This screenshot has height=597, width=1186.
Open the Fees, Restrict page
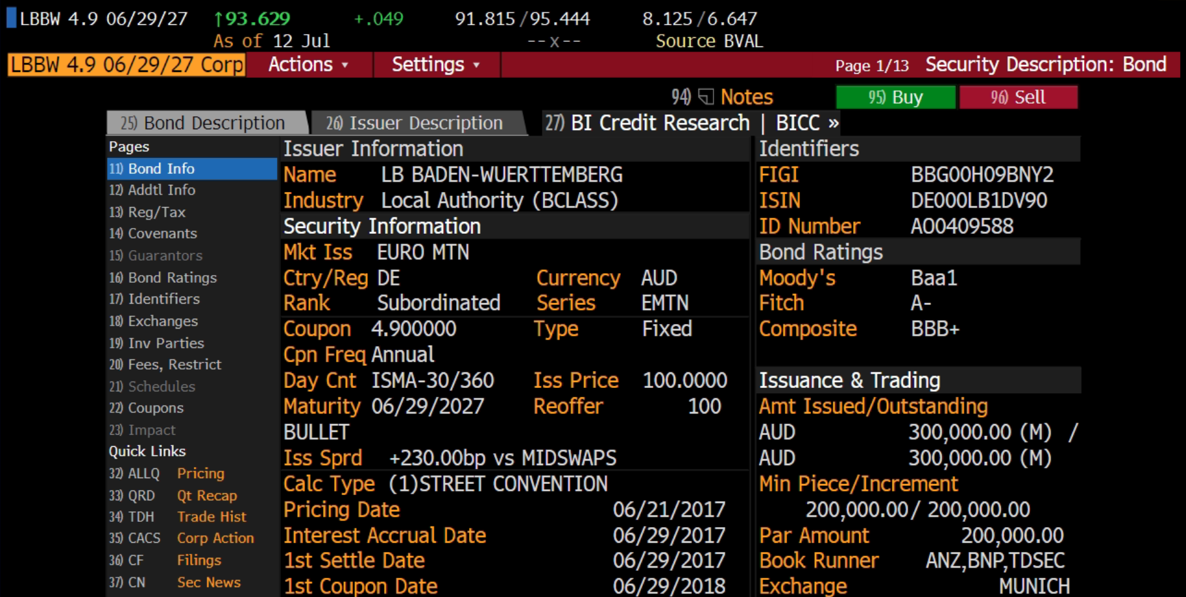pos(192,364)
